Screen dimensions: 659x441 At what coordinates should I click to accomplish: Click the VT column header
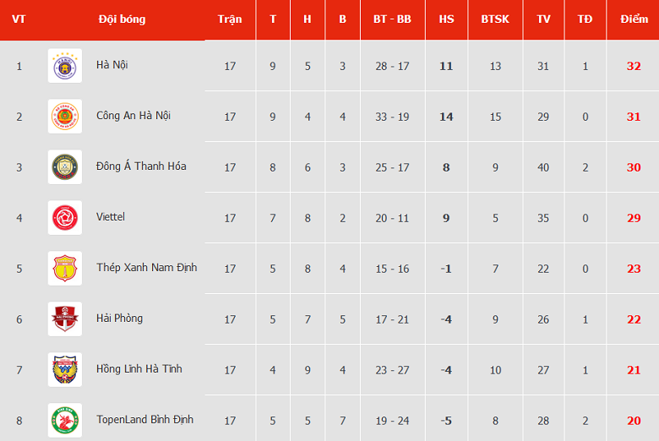19,19
